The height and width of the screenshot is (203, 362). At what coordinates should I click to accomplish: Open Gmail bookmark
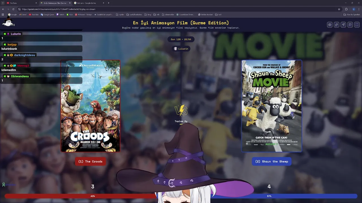click(x=23, y=14)
